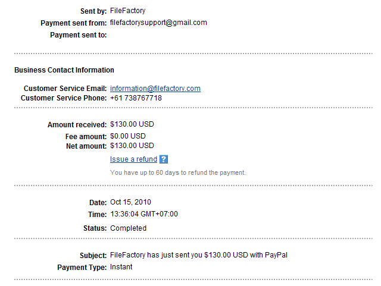This screenshot has width=381, height=286.
Task: Click the Sent by label
Action: [93, 11]
